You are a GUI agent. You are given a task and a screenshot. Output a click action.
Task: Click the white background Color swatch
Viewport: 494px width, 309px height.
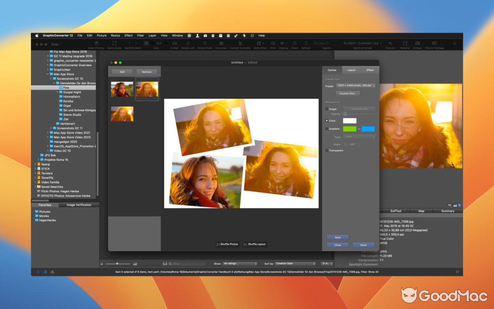pos(350,121)
